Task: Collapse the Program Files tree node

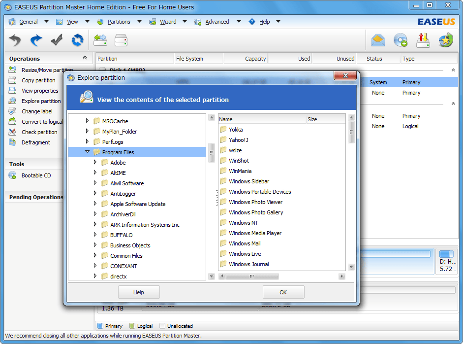Action: coord(87,152)
